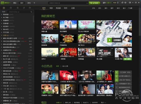Screen dimensions: 141x104
Task: Collapse the 动漫大全 category
Action: coord(2,35)
